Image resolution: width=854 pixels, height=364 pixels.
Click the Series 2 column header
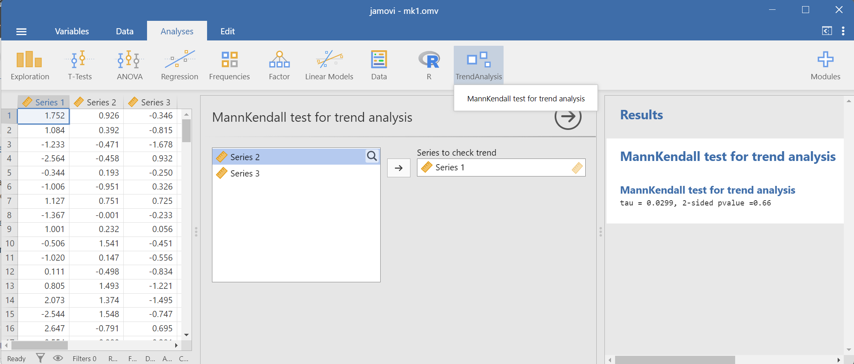pyautogui.click(x=96, y=102)
